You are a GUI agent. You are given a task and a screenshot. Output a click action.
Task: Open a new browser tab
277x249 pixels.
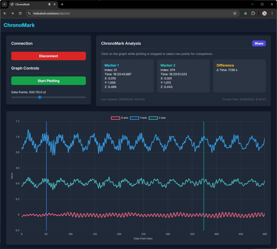pos(62,4)
